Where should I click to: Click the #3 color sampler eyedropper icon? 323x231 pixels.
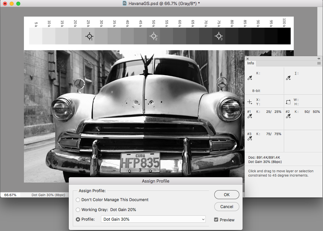[x=250, y=138]
